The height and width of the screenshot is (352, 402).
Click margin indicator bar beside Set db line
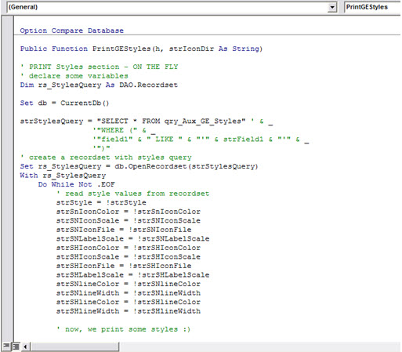8,103
